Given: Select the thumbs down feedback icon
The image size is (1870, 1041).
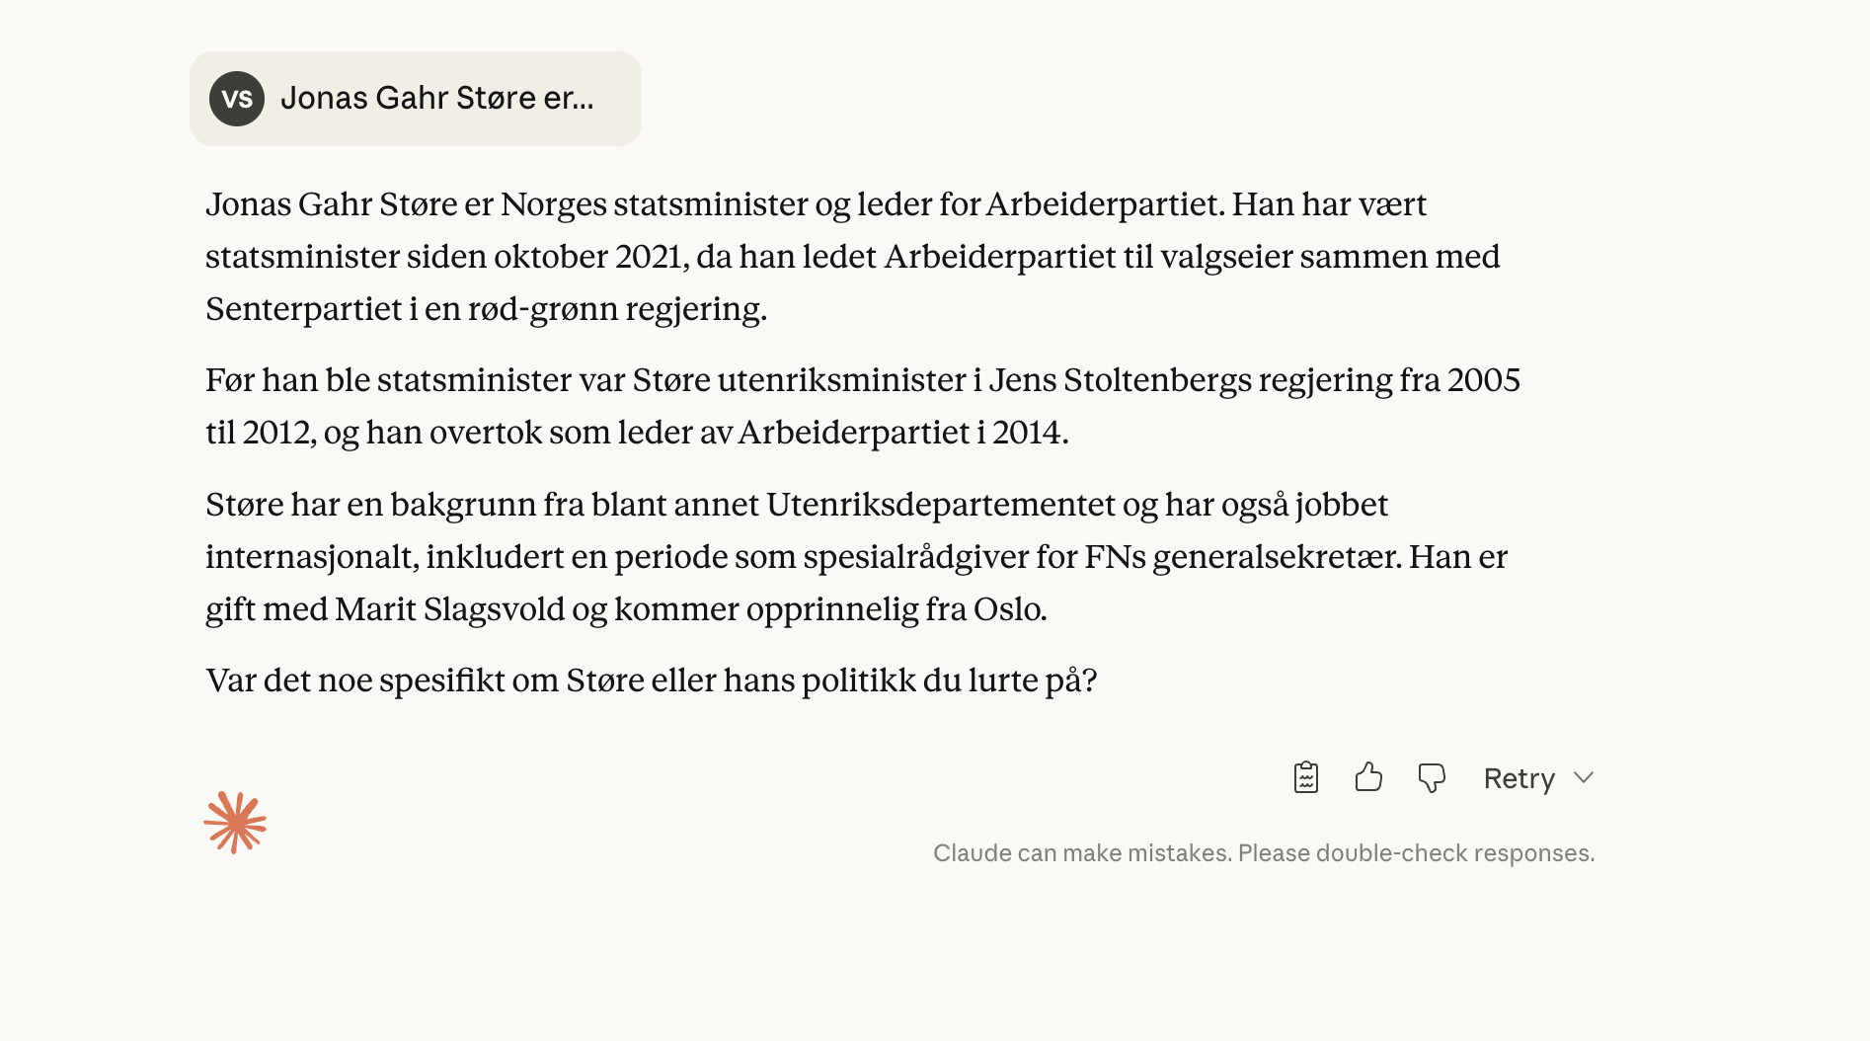Looking at the screenshot, I should pyautogui.click(x=1432, y=778).
